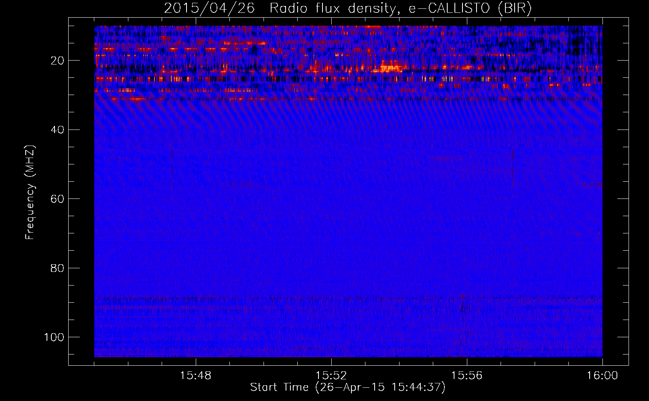Click the 15:56 time tick label
This screenshot has height=401, width=649.
(467, 376)
